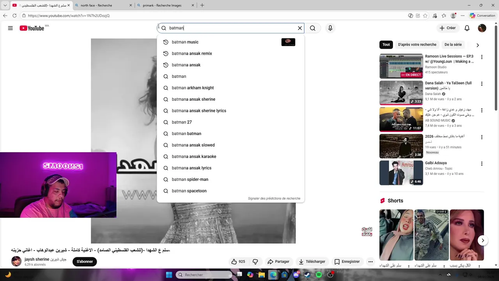
Task: Click the taskbar Rechercher search box
Action: [204, 275]
